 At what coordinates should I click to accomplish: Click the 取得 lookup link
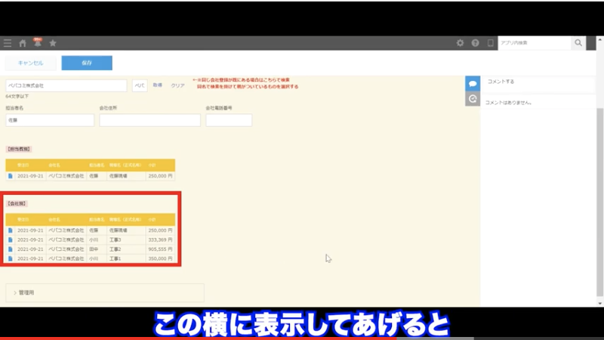[x=158, y=85]
